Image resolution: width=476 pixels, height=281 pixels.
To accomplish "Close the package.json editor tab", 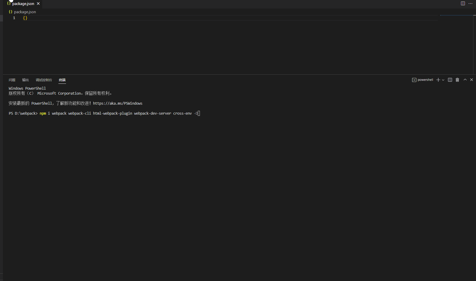I will (38, 4).
